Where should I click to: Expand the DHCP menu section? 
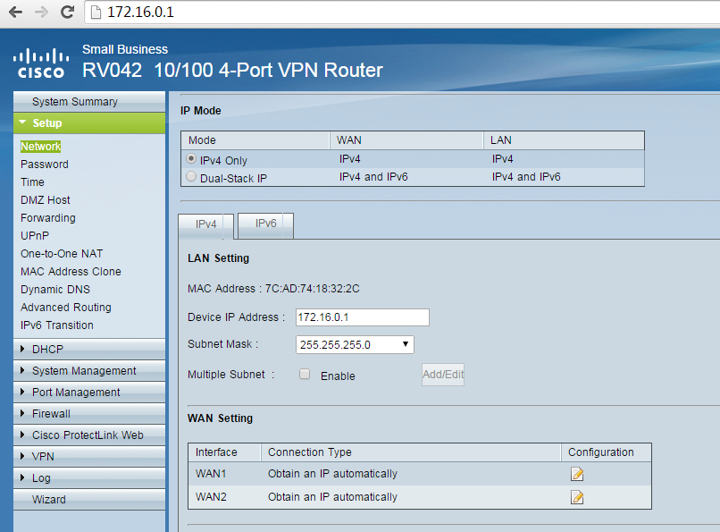point(47,350)
